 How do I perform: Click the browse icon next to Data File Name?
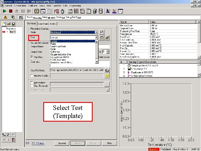(x=107, y=70)
